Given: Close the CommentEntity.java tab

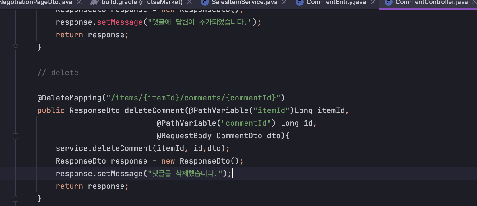Looking at the screenshot, I should click(x=373, y=2).
